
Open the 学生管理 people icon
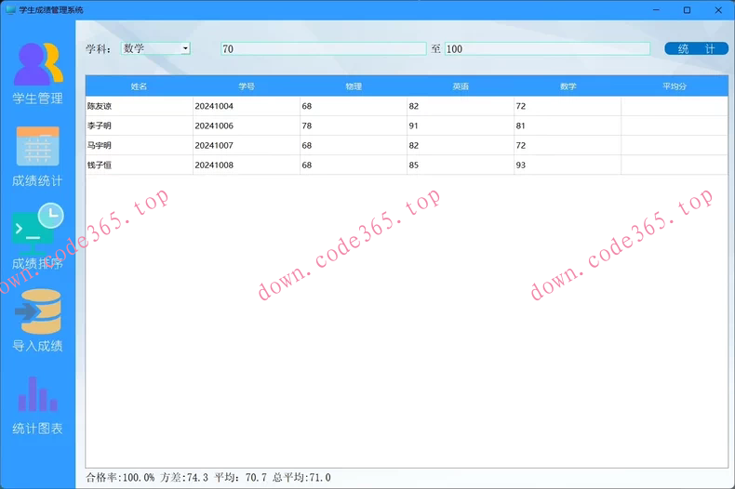(x=37, y=64)
